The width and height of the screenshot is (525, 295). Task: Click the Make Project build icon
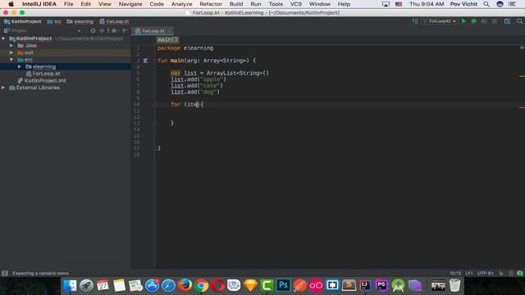415,21
